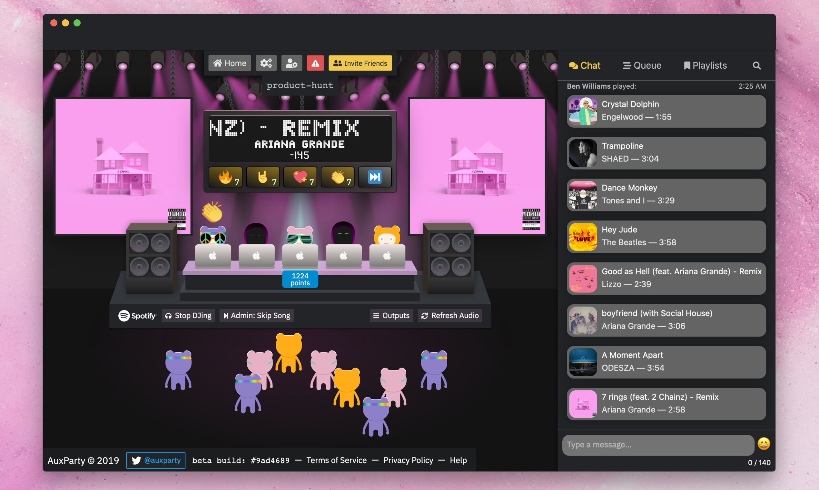Open Dance Monkey album art thumbnail
Viewport: 819px width, 490px height.
tap(583, 195)
